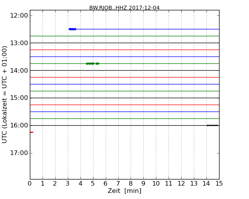Image resolution: width=249 pixels, height=199 pixels.
Task: Click the y-axis label UTC (Lokalzeit = UTC + 01:00)
Action: coord(5,95)
